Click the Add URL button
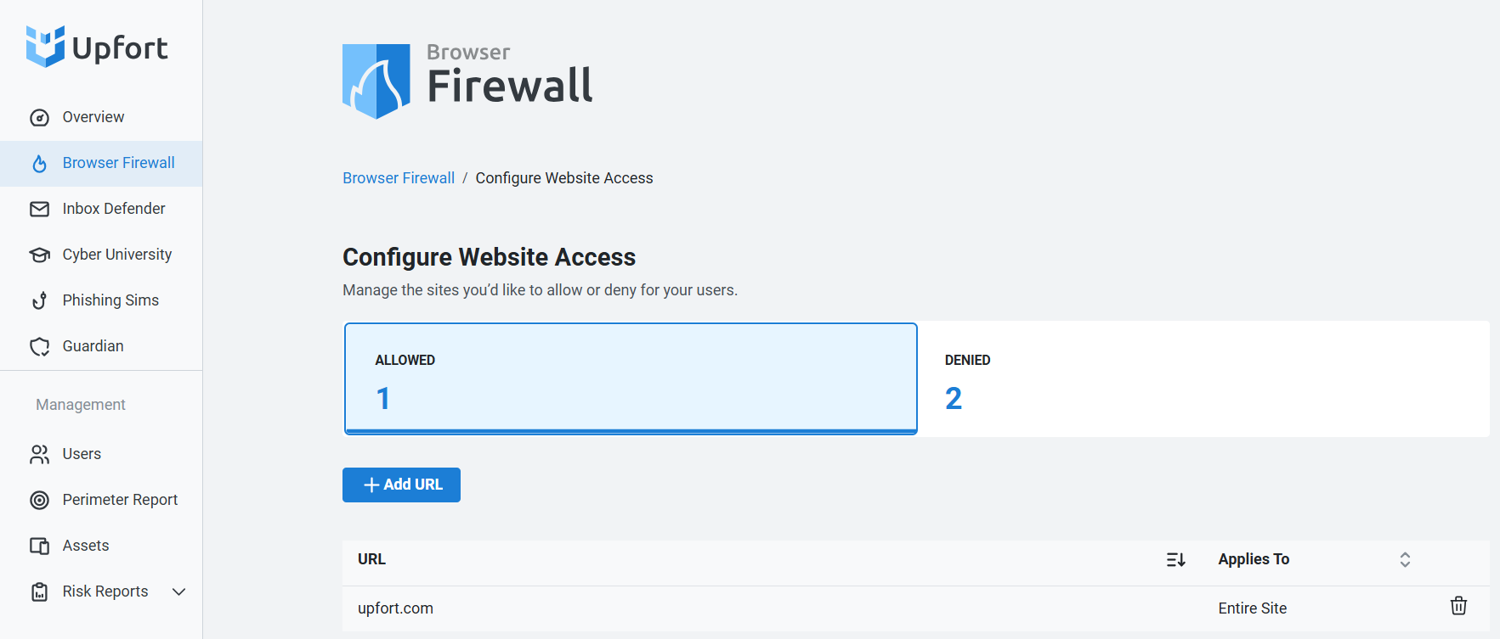This screenshot has width=1500, height=639. click(x=401, y=485)
